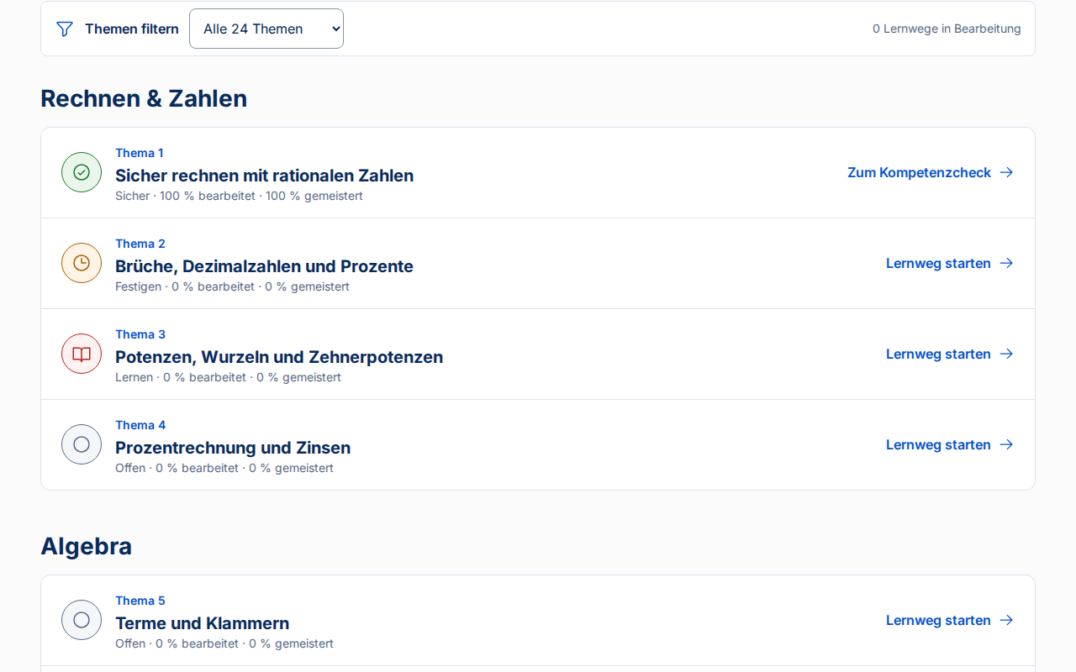Click arrow icon in Thema 4 row
1076x672 pixels.
coord(1006,444)
